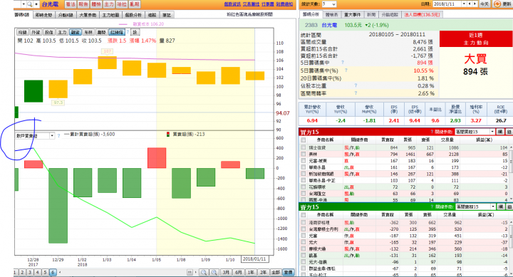Click page button 3 below the chart
513x277 pixels.
[30, 272]
